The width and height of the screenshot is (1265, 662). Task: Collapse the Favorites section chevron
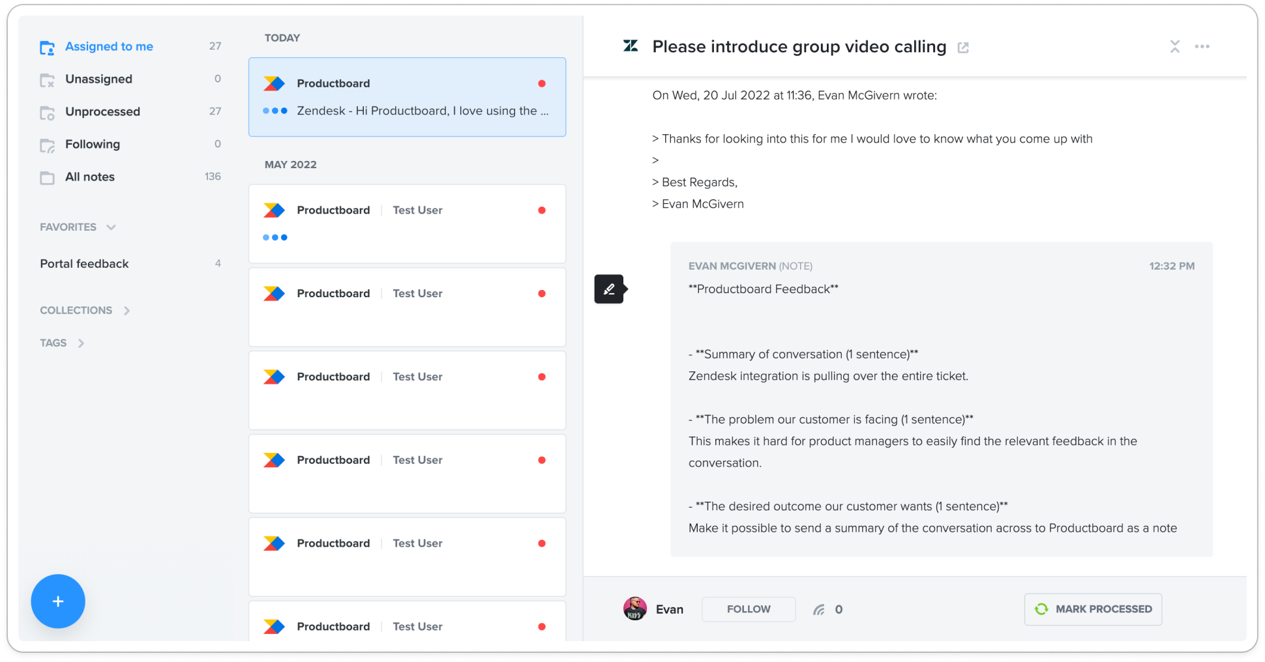point(111,227)
